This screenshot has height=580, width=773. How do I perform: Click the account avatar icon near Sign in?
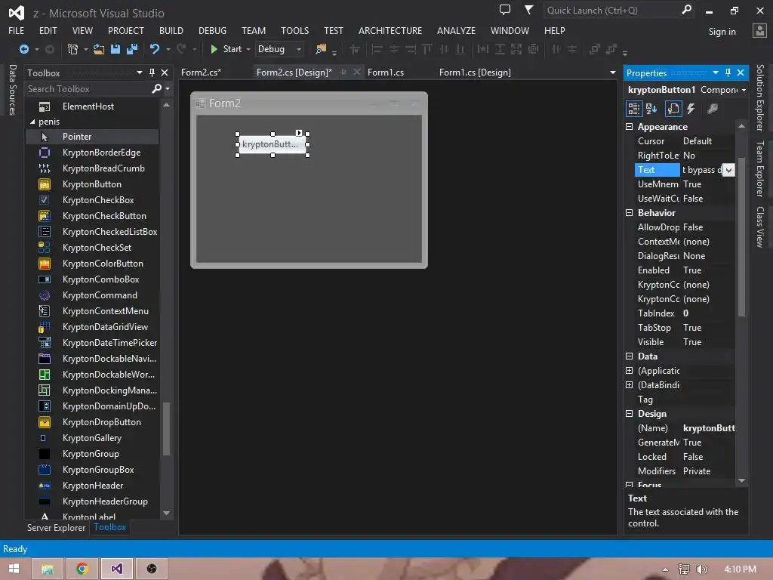759,30
